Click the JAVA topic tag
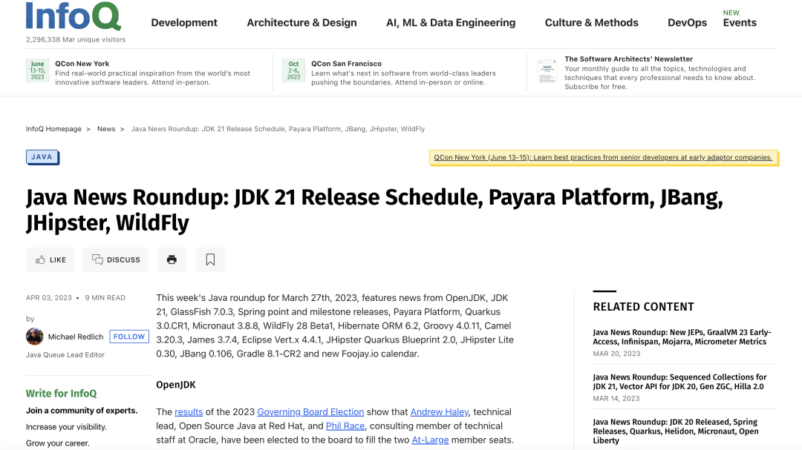The width and height of the screenshot is (802, 450). pos(42,157)
